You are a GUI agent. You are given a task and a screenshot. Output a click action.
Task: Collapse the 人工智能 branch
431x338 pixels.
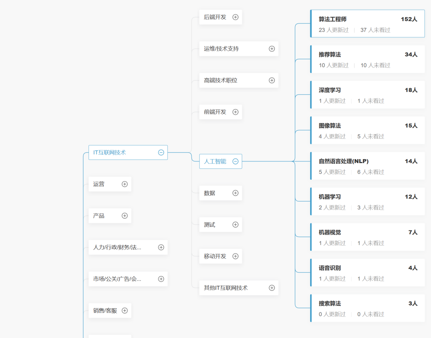click(x=235, y=161)
